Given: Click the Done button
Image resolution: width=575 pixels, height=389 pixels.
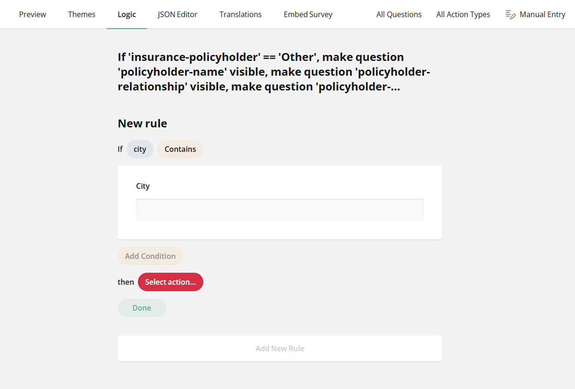Looking at the screenshot, I should [142, 307].
